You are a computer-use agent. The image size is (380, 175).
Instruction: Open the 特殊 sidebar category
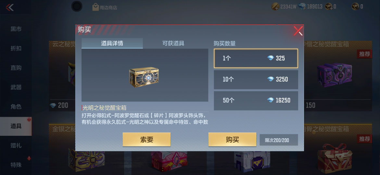(x=16, y=165)
